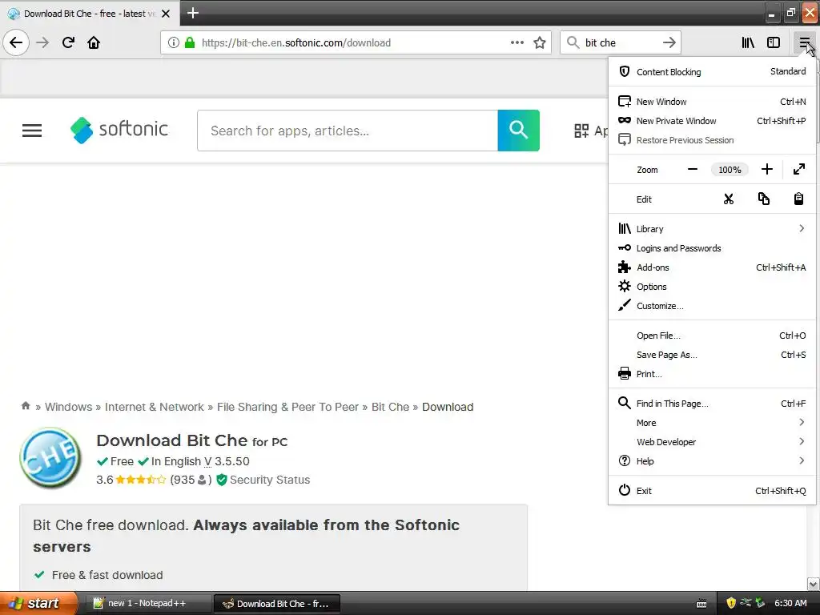820x615 pixels.
Task: Expand the Library submenu
Action: [712, 229]
